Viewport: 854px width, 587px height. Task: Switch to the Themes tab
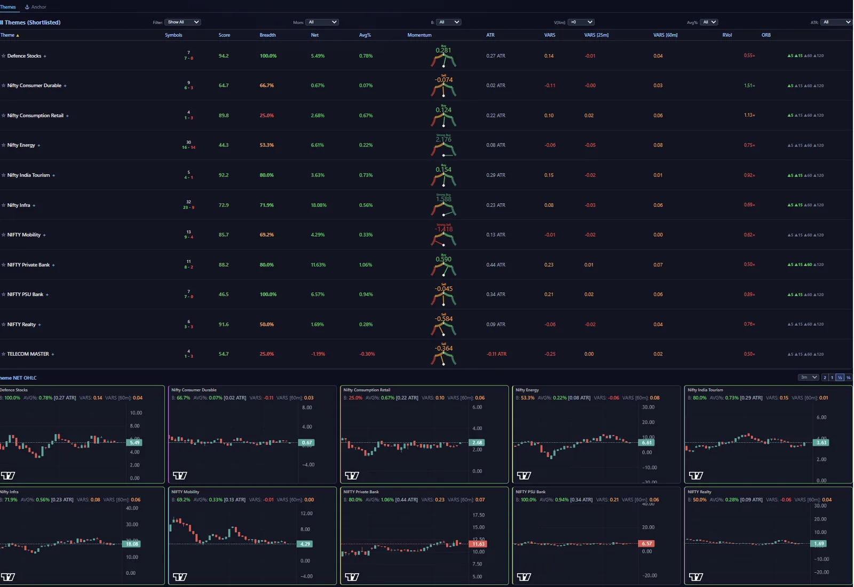pos(8,7)
